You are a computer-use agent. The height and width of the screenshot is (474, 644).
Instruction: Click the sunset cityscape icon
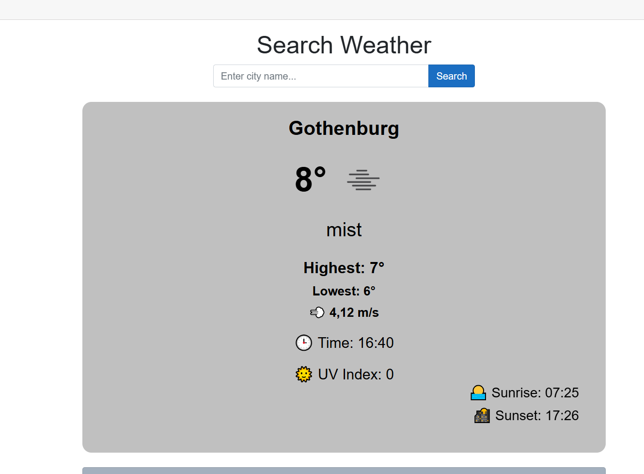tap(482, 416)
